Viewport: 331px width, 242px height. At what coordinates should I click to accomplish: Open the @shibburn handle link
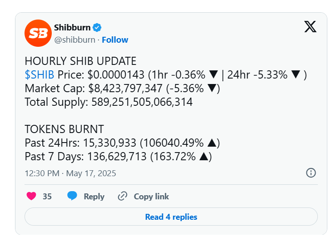[x=75, y=40]
